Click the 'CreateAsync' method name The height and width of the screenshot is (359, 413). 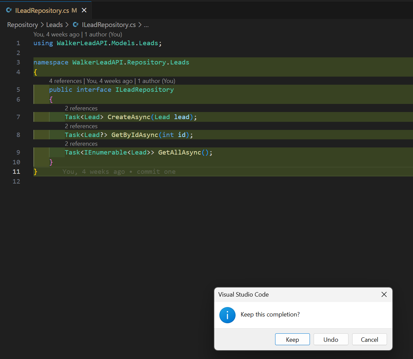pyautogui.click(x=129, y=117)
